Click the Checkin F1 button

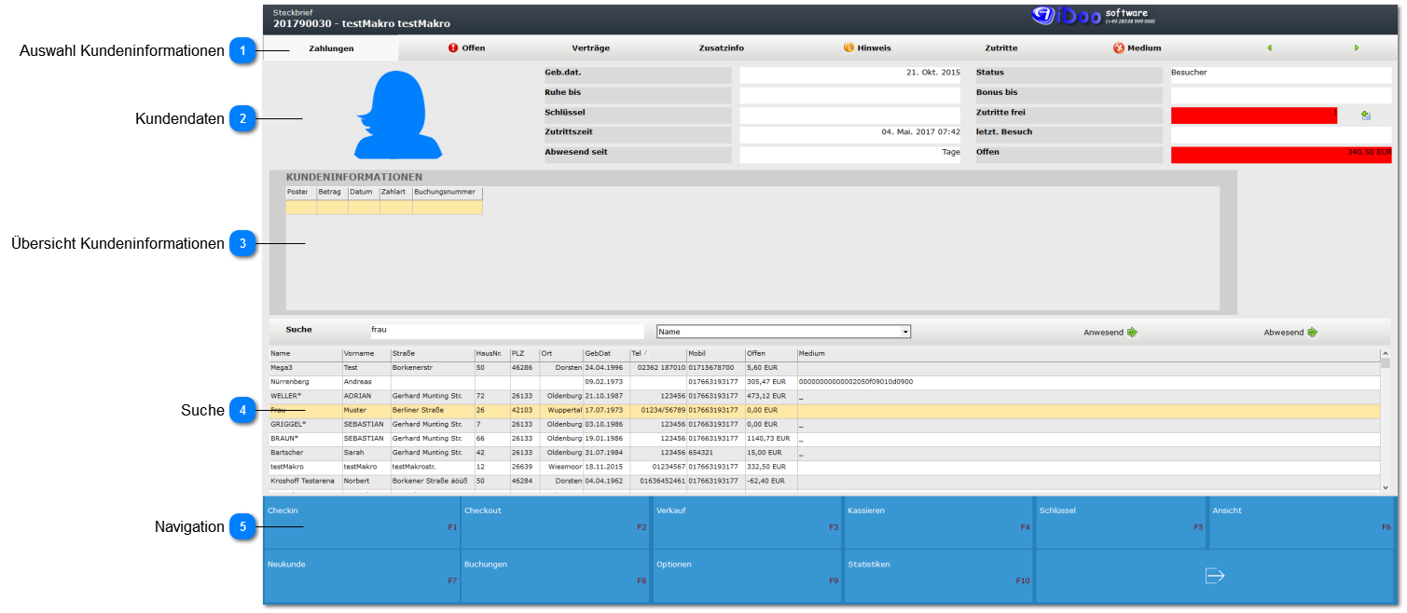[x=362, y=523]
